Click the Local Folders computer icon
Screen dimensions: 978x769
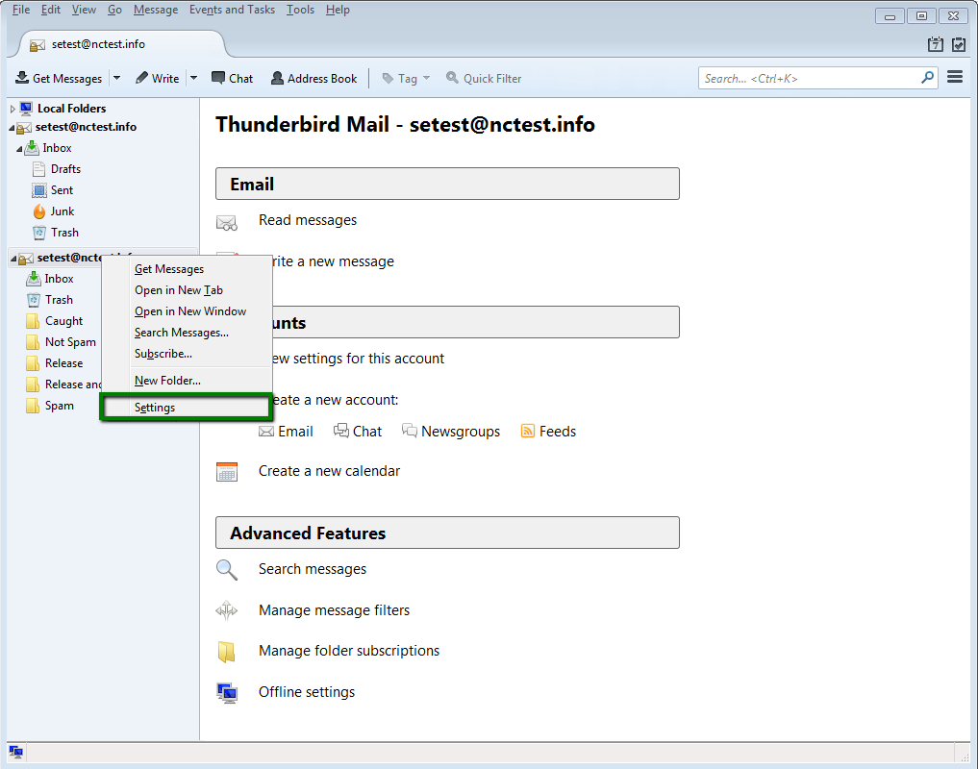tap(26, 109)
